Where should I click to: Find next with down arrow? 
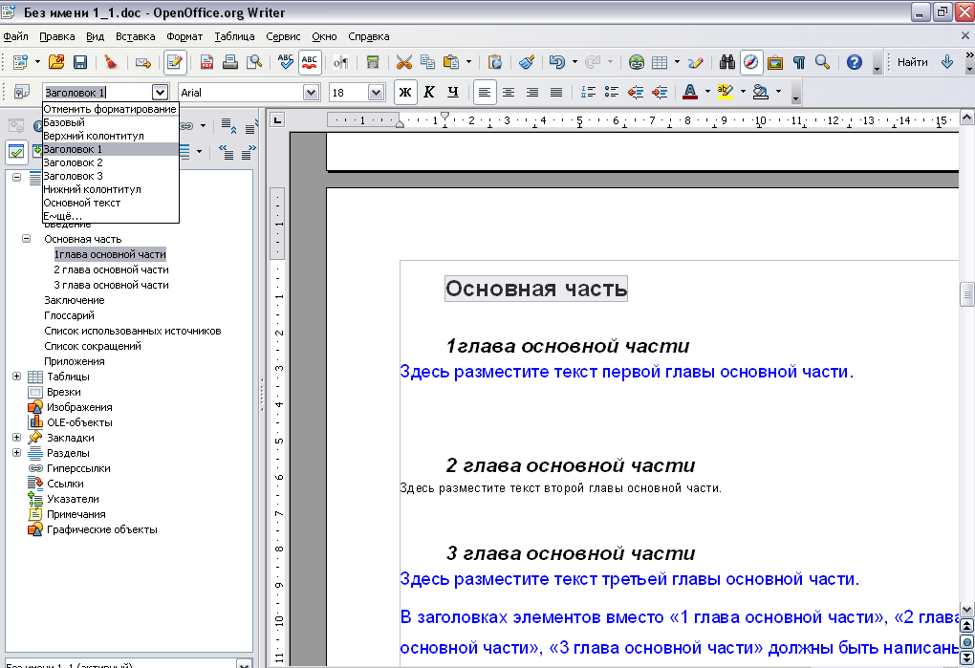pos(947,62)
